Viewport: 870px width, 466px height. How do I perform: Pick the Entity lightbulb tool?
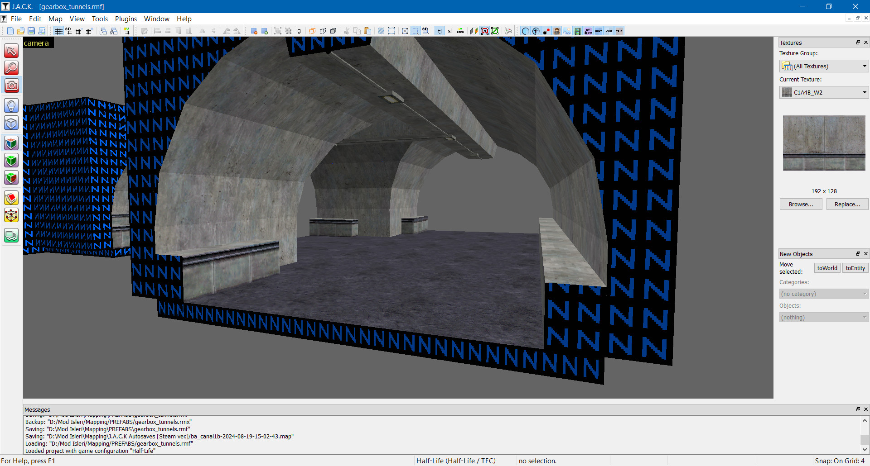pos(11,105)
